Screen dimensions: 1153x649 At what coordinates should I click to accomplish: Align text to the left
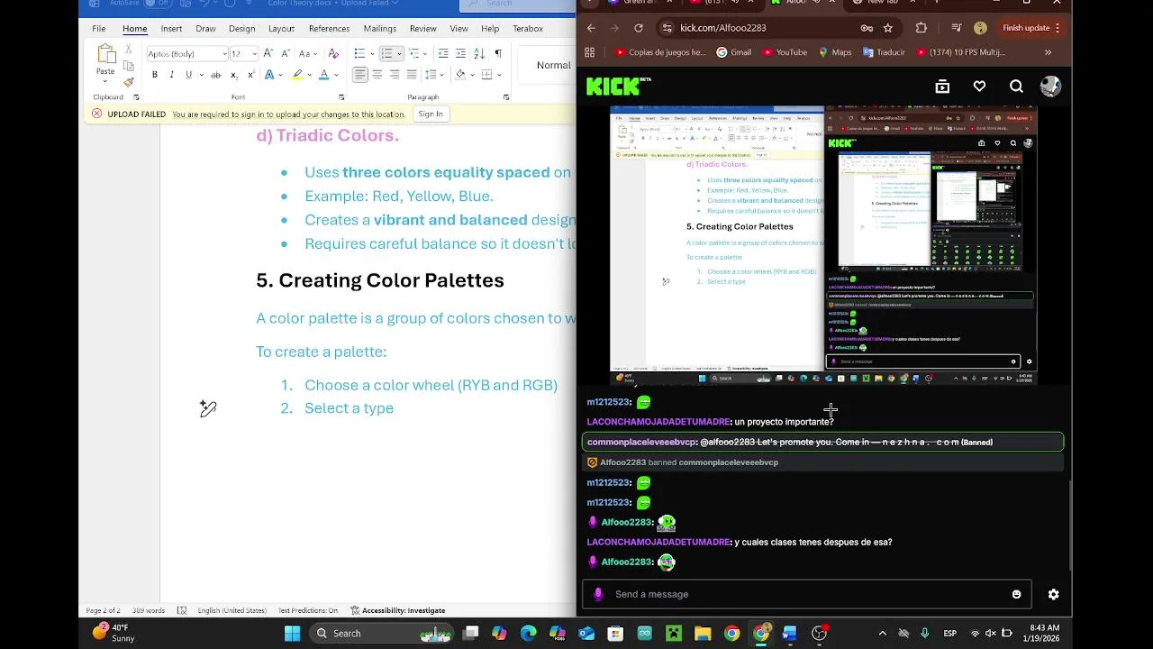(x=360, y=75)
